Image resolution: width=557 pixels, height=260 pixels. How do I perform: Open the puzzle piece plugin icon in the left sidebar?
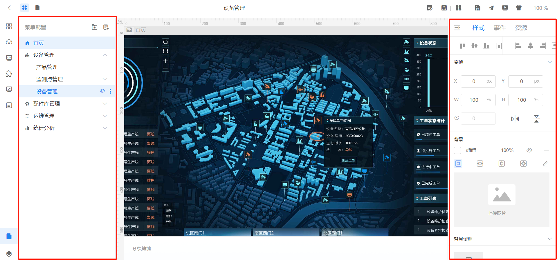pyautogui.click(x=9, y=74)
